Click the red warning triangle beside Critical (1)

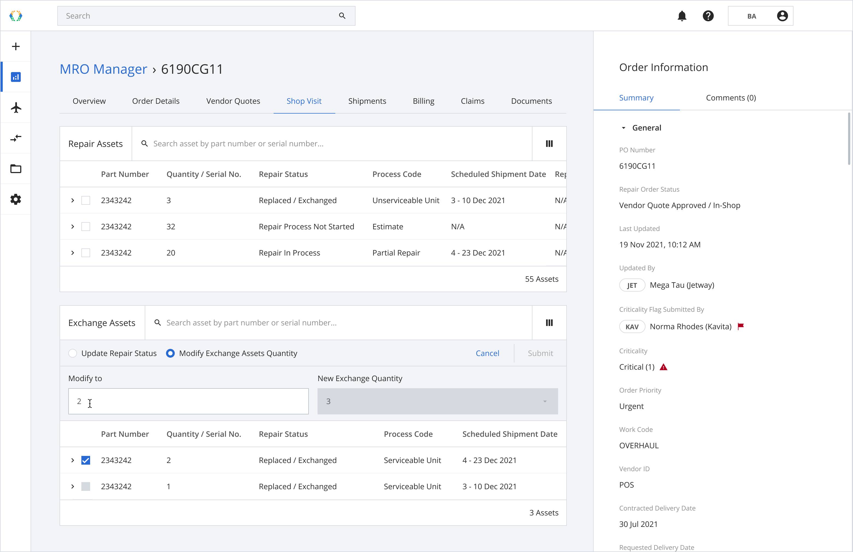coord(664,367)
